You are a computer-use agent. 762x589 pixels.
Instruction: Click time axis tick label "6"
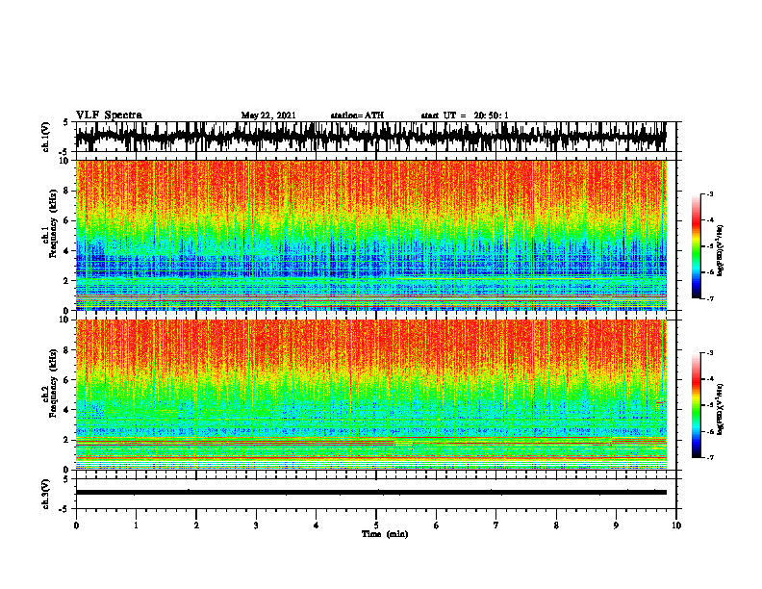(437, 525)
